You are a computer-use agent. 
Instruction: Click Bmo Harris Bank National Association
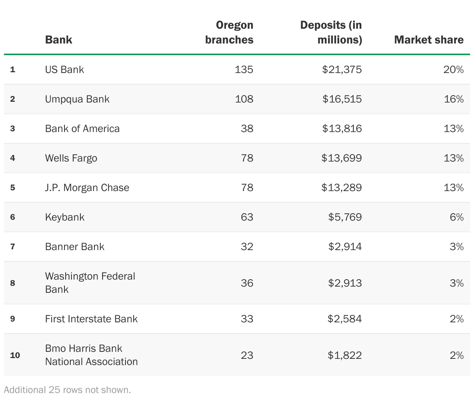pos(91,355)
